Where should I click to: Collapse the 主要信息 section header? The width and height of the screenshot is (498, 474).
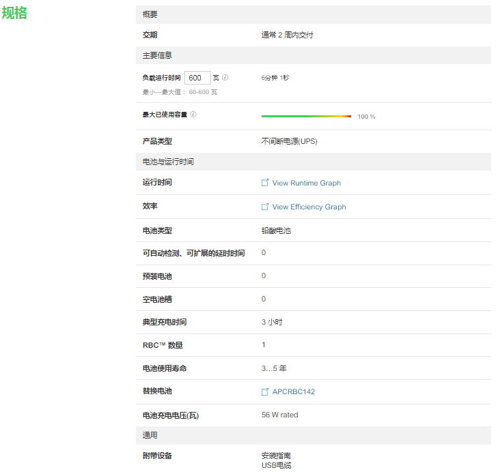(x=313, y=55)
